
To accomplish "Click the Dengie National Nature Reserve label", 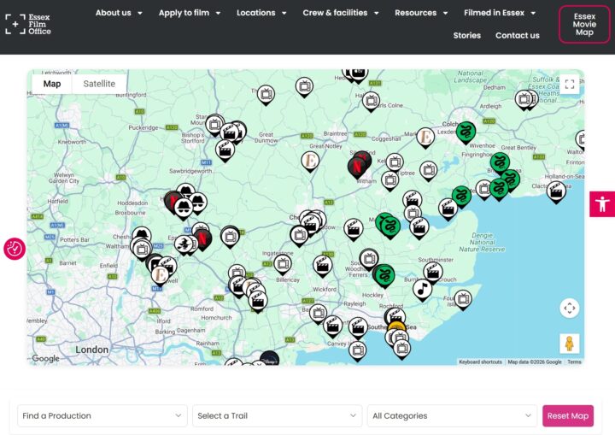I will pyautogui.click(x=482, y=242).
